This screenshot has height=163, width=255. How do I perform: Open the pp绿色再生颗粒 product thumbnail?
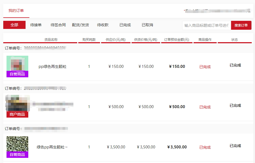pos(17,64)
